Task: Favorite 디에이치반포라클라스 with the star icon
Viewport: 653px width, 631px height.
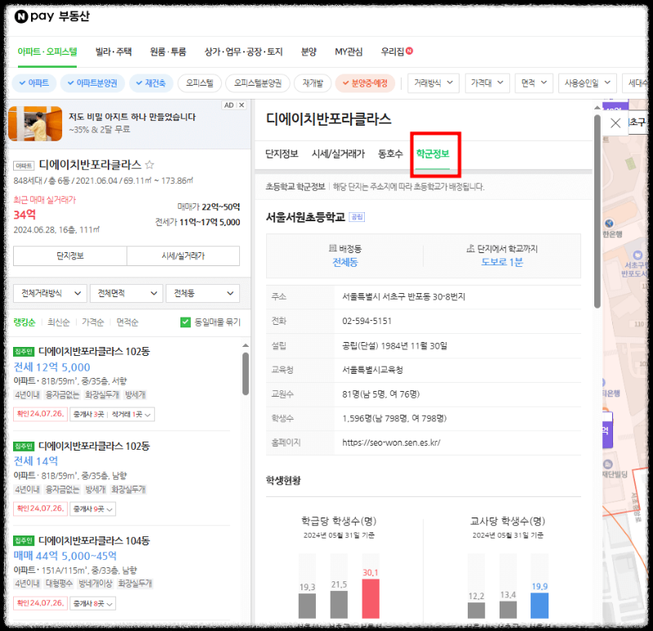Action: (149, 165)
